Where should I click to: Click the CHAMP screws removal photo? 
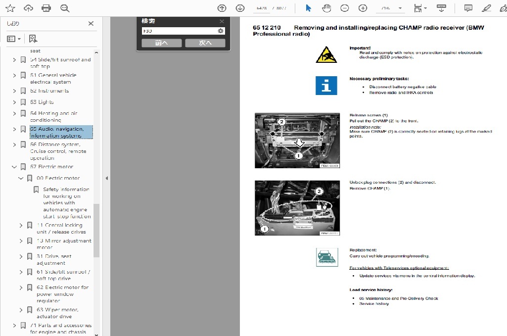pos(297,141)
